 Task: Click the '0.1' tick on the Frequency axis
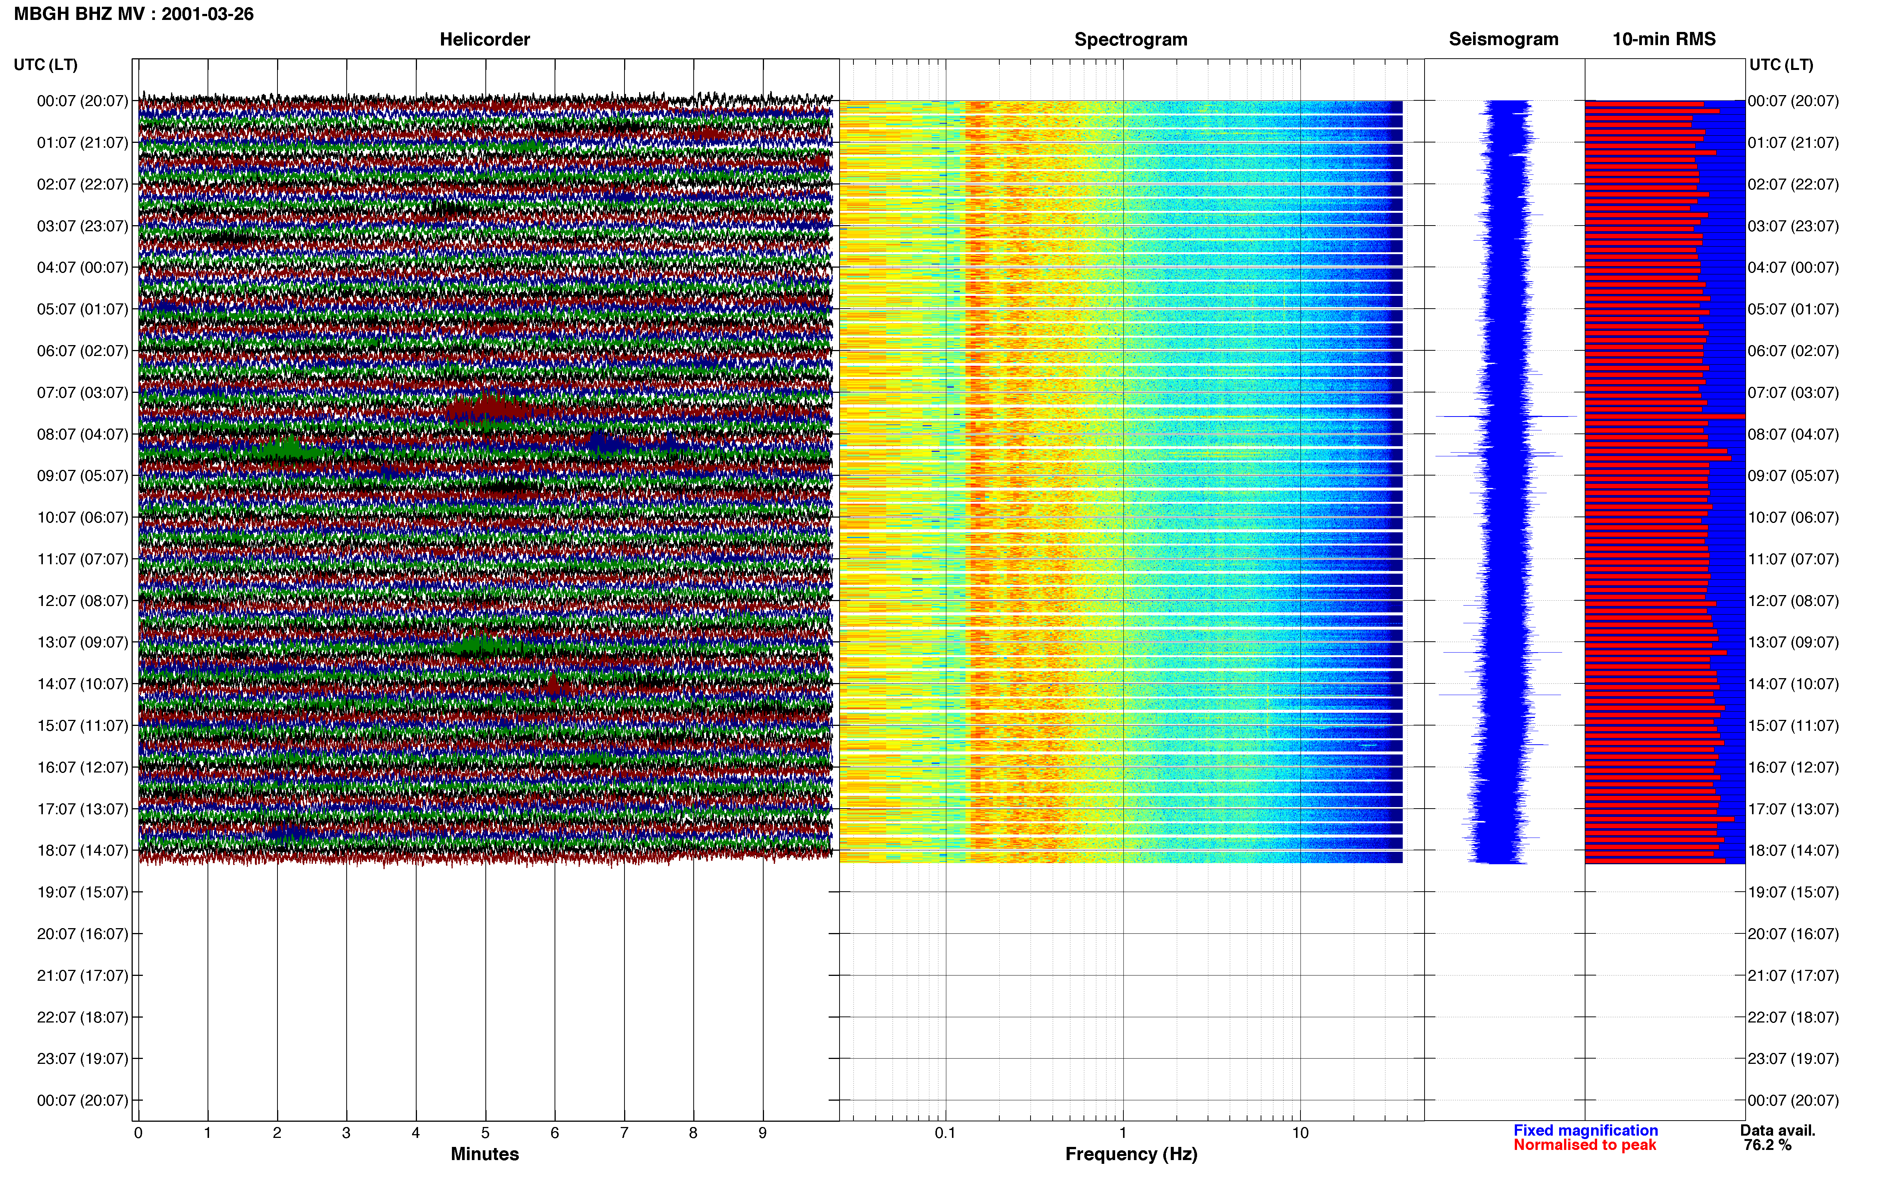(945, 1133)
